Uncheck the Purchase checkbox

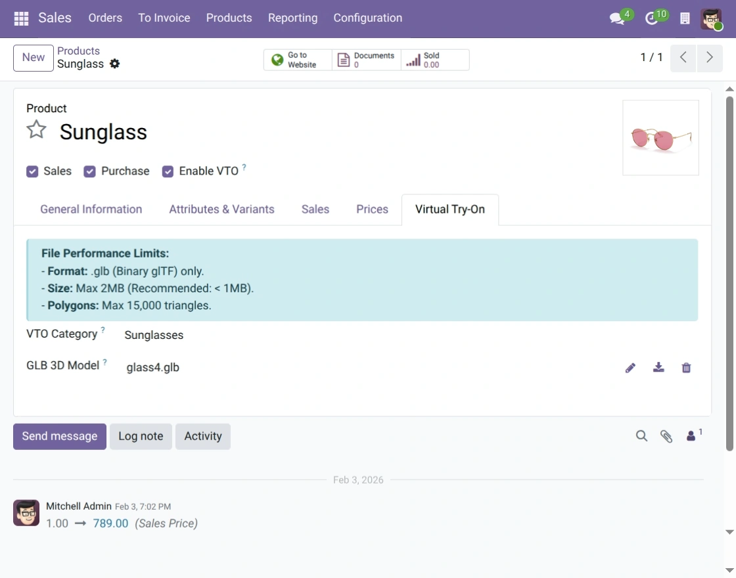click(89, 171)
